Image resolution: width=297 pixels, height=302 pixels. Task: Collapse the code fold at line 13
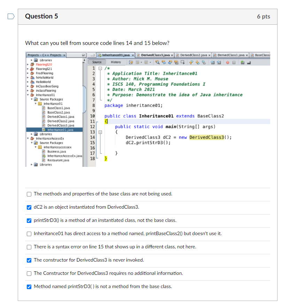[100, 132]
